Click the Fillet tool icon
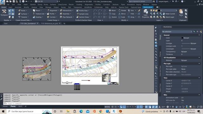This screenshot has height=114, width=203. tap(129, 14)
